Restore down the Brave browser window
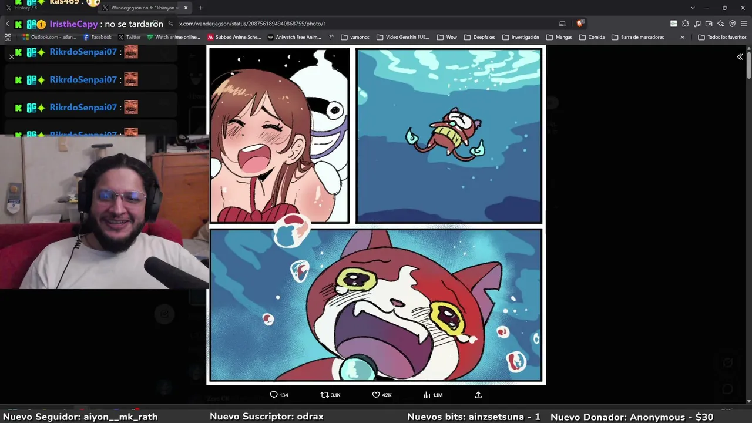 tap(724, 8)
